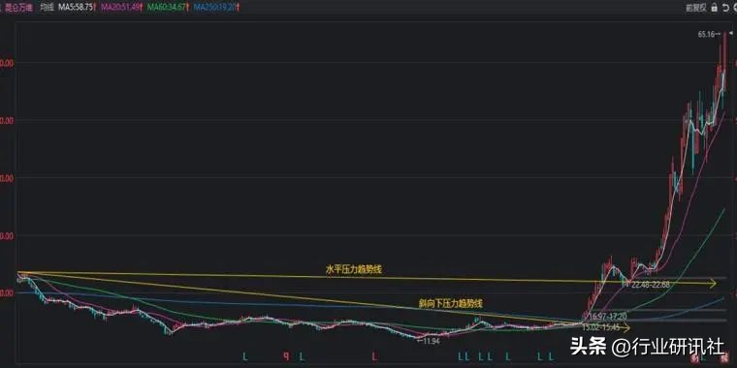Select the MA60:34.67 indicator value

168,8
